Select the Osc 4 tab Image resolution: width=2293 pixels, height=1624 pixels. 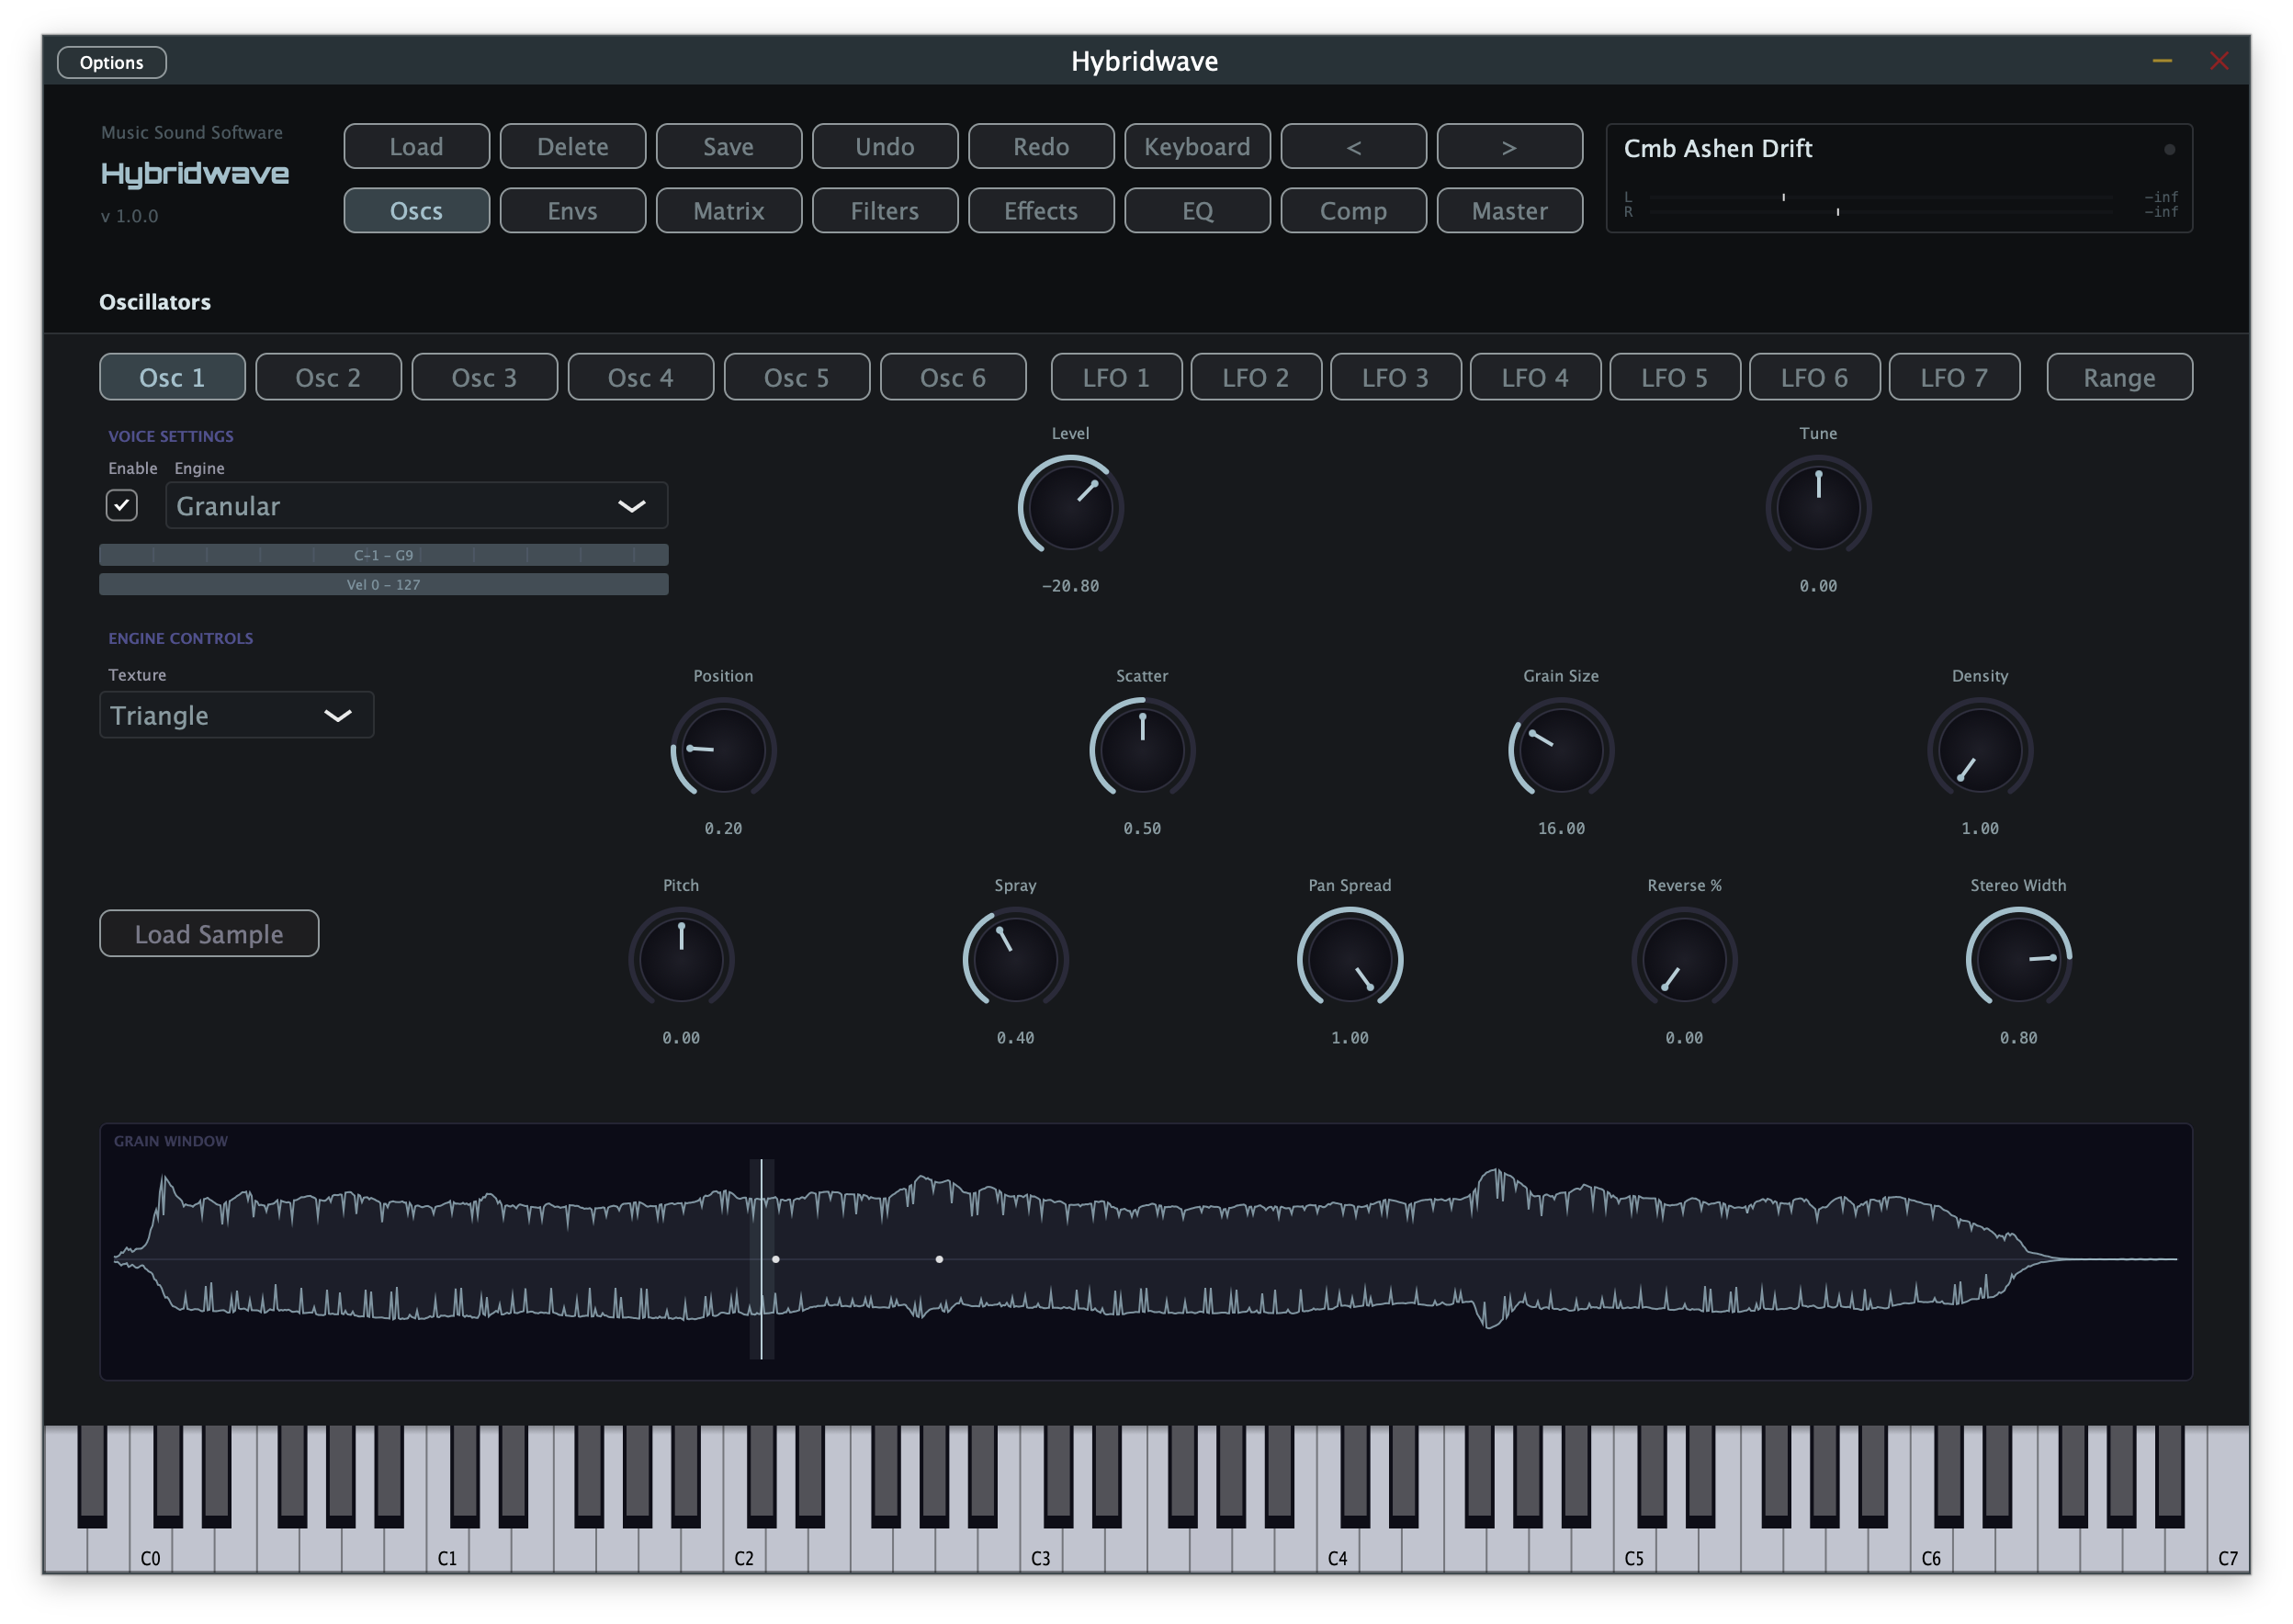tap(640, 376)
